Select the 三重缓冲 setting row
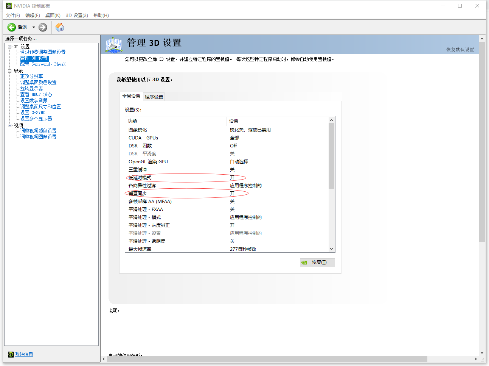The height and width of the screenshot is (366, 489). [227, 170]
